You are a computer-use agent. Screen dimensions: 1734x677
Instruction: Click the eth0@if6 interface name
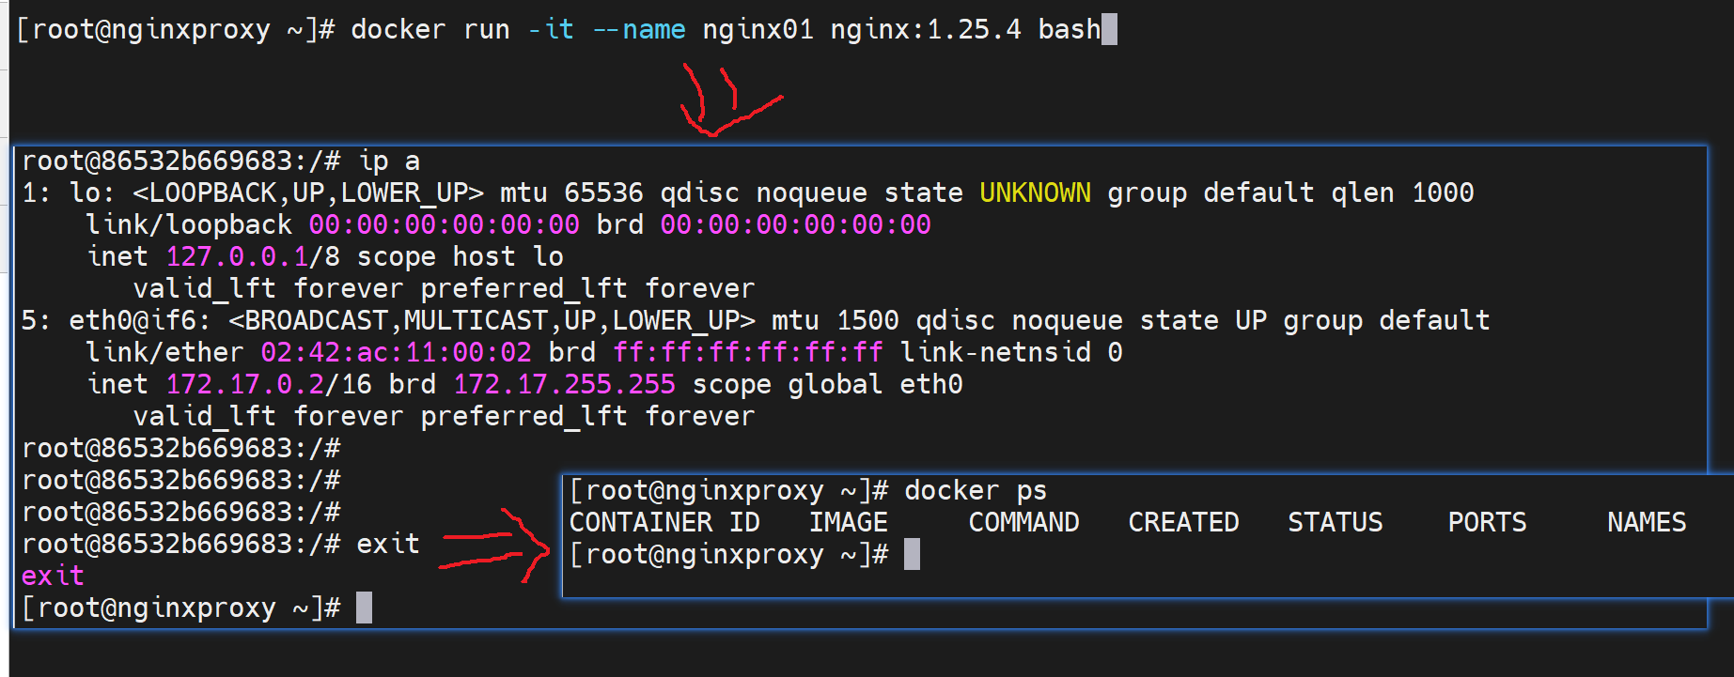133,321
